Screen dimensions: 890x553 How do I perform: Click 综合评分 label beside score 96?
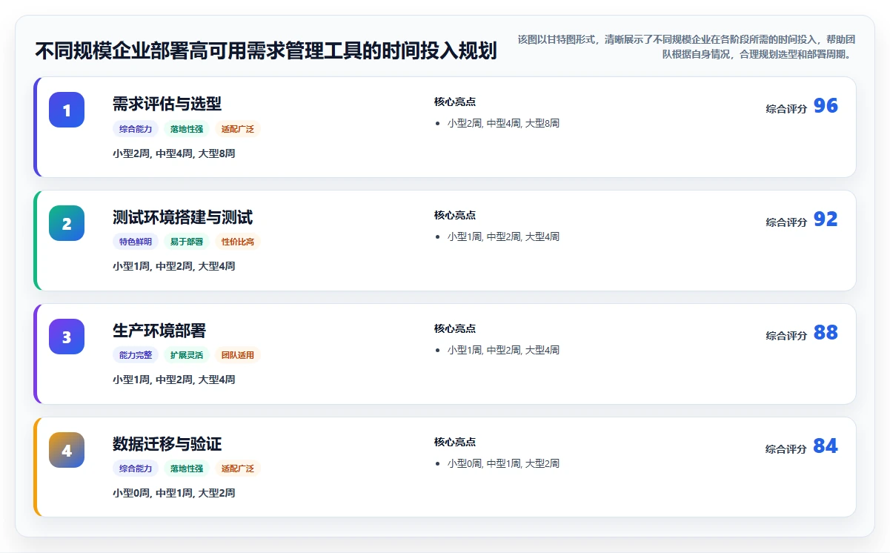click(786, 109)
